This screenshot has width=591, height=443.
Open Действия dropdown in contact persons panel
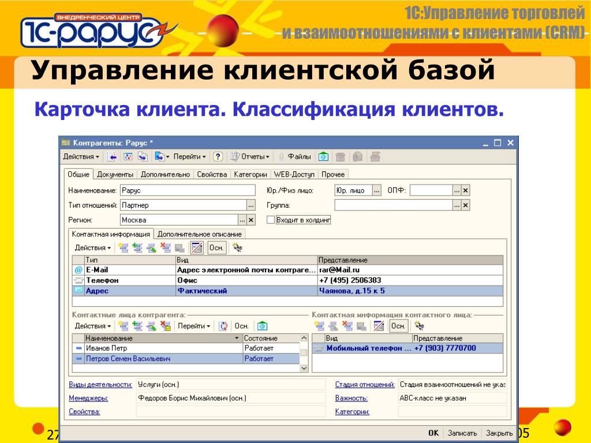pyautogui.click(x=93, y=326)
